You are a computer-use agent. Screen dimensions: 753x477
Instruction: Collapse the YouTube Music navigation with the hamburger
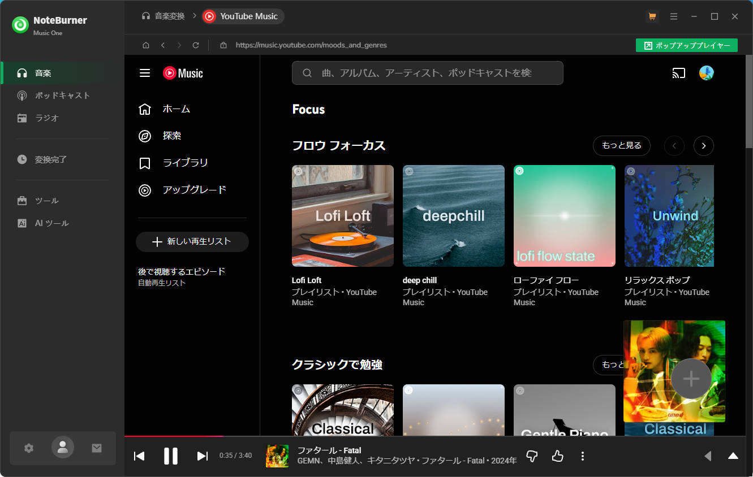pyautogui.click(x=144, y=72)
